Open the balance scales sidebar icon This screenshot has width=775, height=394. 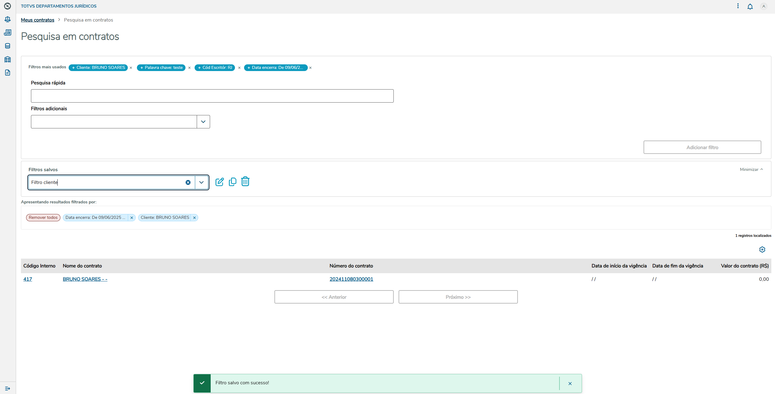coord(8,19)
